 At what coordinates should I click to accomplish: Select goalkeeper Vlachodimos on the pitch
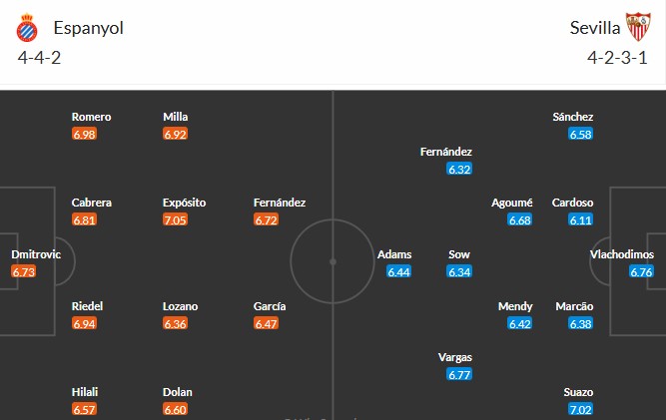click(x=623, y=254)
